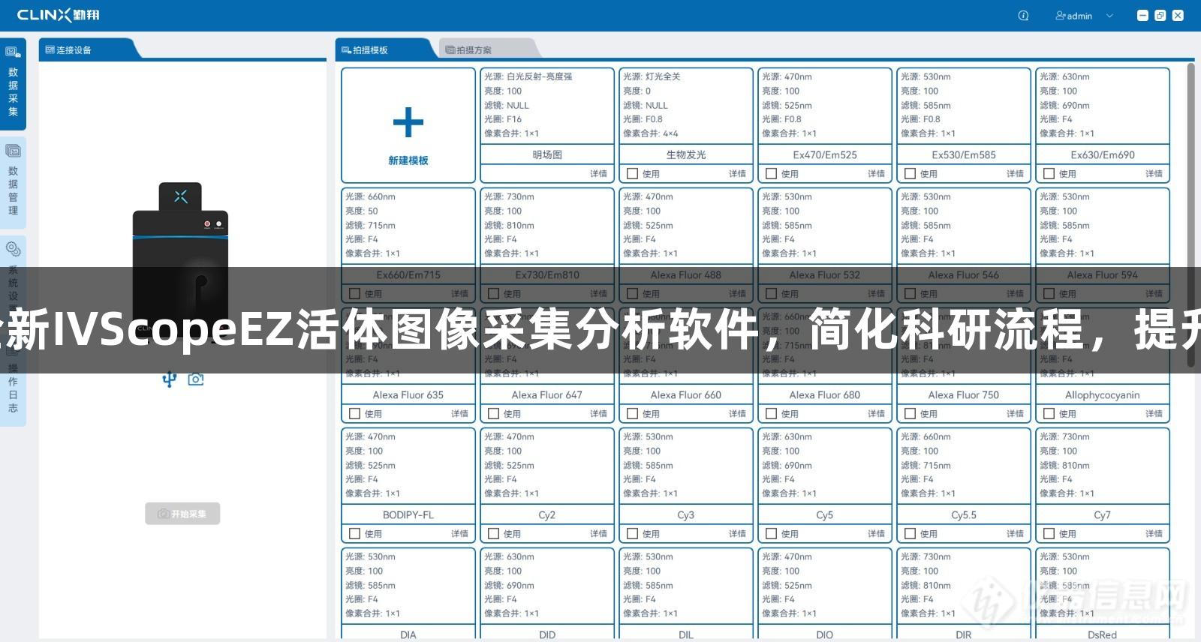
Task: Click 光源: 灯光全关 text
Action: [x=652, y=76]
